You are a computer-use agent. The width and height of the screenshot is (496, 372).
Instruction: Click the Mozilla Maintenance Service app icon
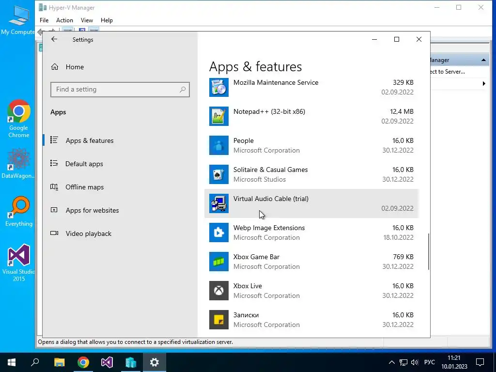pyautogui.click(x=218, y=87)
